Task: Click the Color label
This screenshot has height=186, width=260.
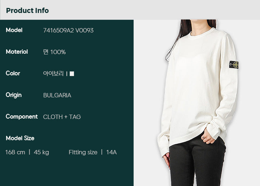Action: 13,73
